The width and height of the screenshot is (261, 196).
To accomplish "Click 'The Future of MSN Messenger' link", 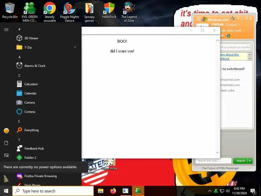I will pyautogui.click(x=220, y=168).
